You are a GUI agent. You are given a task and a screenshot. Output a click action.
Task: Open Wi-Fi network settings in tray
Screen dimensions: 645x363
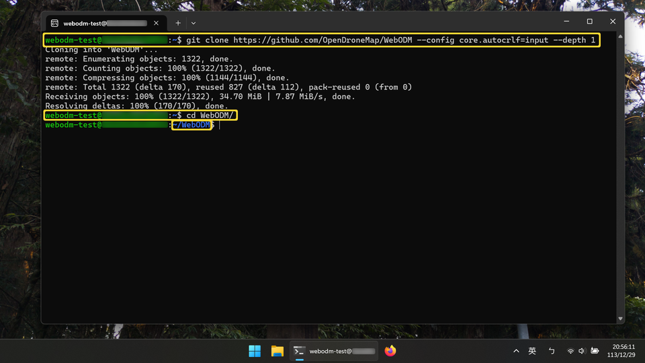pos(570,351)
